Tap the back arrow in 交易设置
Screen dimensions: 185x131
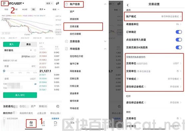pyautogui.click(x=128, y=5)
